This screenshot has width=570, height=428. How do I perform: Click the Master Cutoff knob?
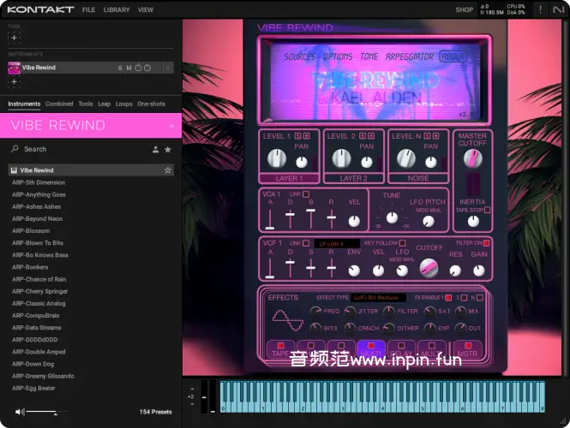click(x=471, y=158)
